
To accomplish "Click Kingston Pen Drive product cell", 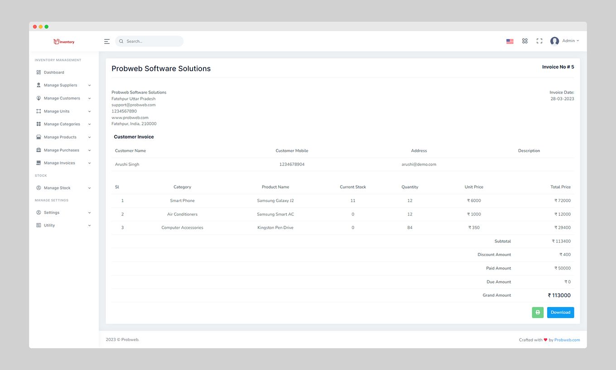I will pos(275,228).
